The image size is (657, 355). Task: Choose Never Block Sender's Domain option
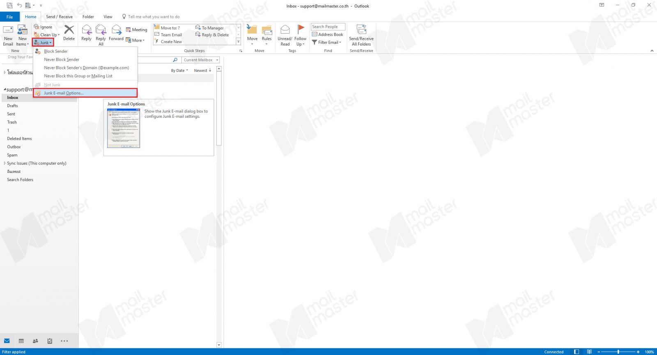(85, 68)
